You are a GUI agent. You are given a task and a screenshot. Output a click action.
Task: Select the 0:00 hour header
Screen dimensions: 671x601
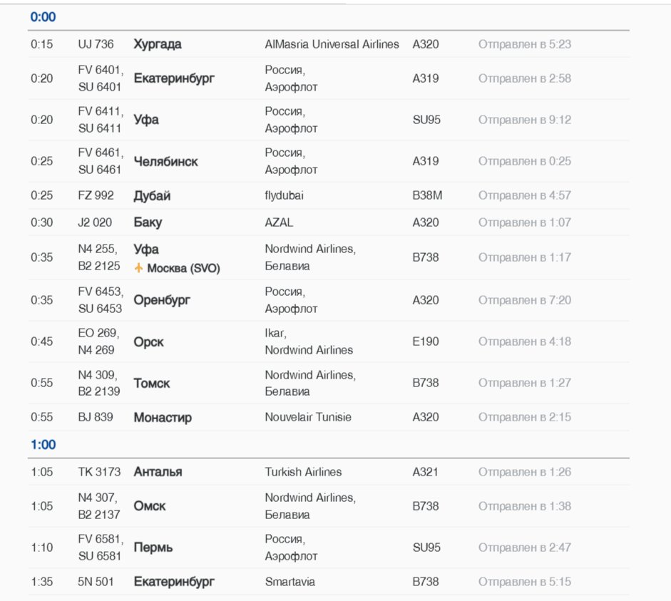pos(43,17)
